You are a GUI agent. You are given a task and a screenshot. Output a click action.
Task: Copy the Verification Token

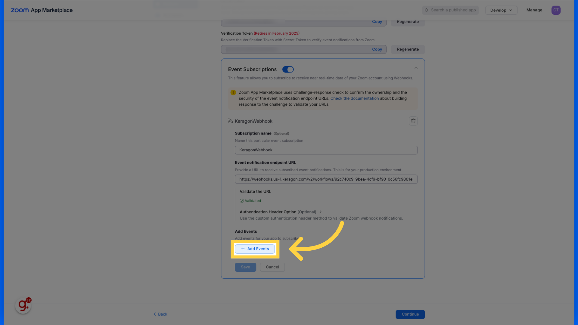point(377,49)
